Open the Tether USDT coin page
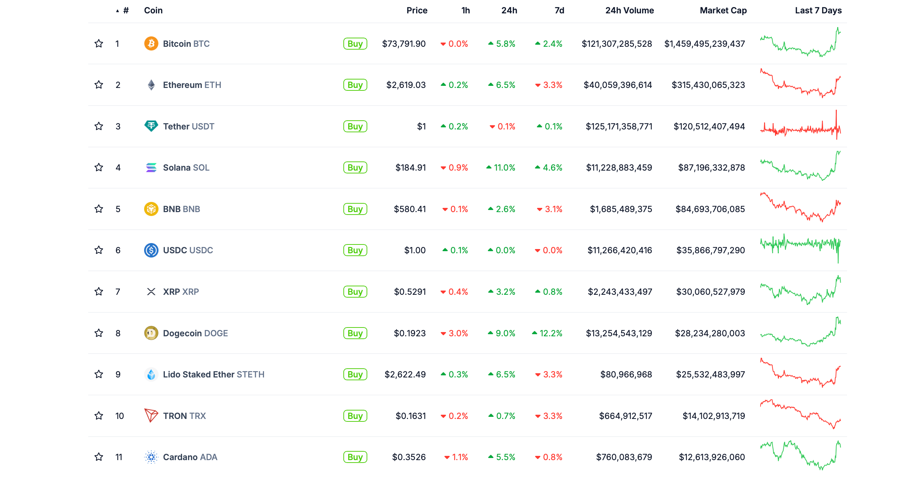 [x=188, y=126]
